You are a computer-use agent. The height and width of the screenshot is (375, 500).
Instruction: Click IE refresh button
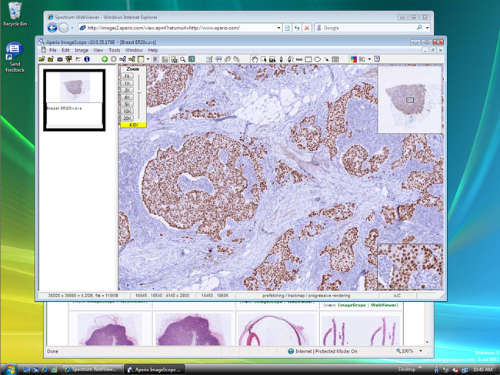[297, 28]
